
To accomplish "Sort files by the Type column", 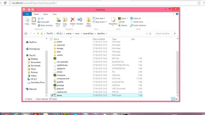I will 114,39.
